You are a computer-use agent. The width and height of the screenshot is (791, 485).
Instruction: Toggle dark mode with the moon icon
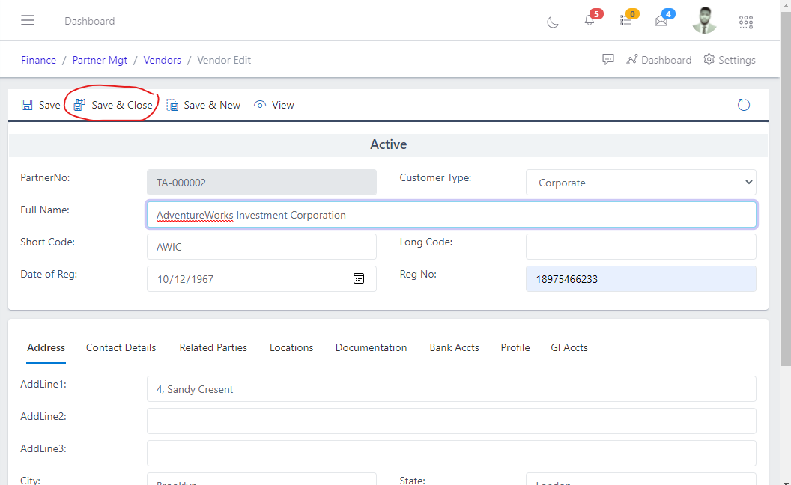(552, 23)
